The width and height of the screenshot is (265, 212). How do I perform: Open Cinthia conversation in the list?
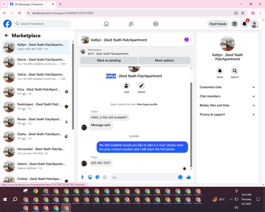[36, 179]
